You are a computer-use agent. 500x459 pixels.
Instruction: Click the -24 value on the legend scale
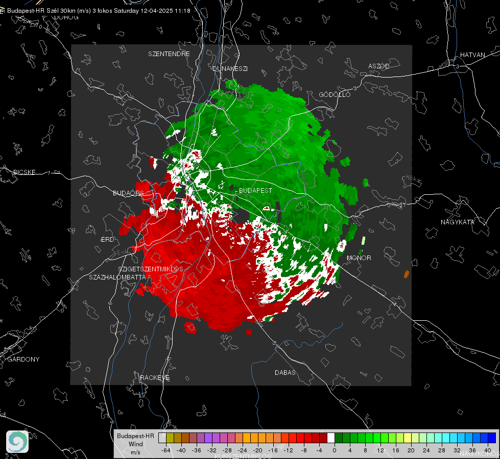pos(243,450)
